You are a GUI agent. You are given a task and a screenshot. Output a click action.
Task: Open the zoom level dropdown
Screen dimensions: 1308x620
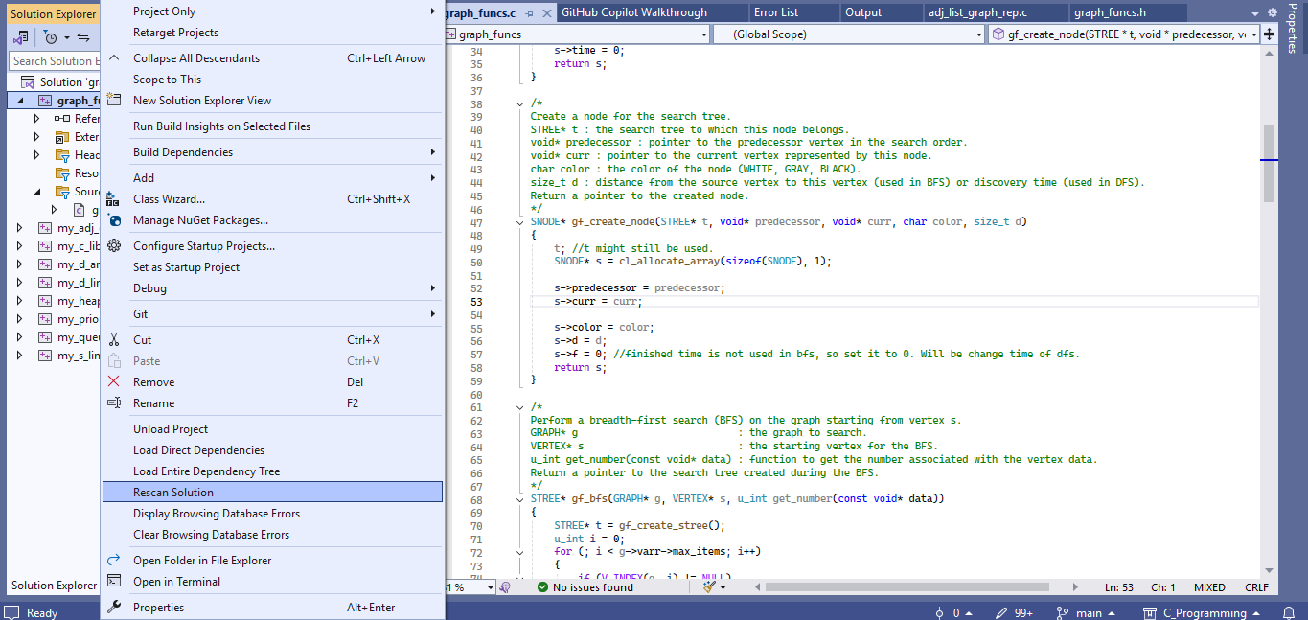coord(492,587)
